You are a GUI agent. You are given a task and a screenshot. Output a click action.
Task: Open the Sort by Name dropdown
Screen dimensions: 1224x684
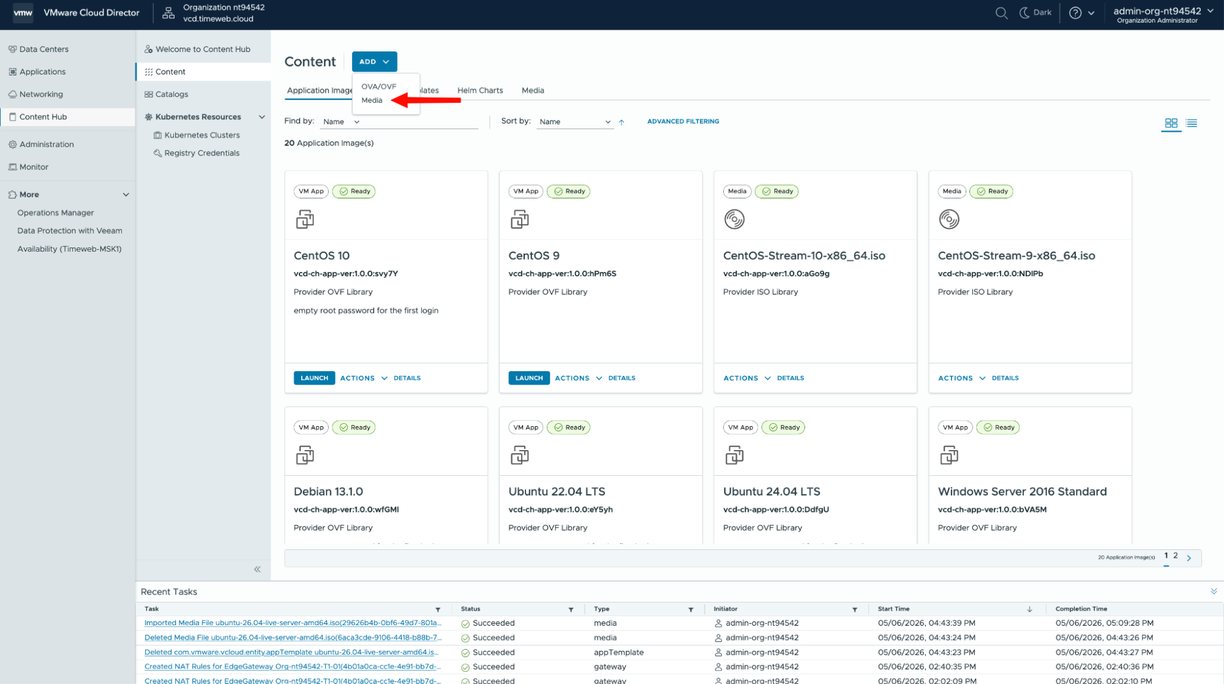point(574,122)
